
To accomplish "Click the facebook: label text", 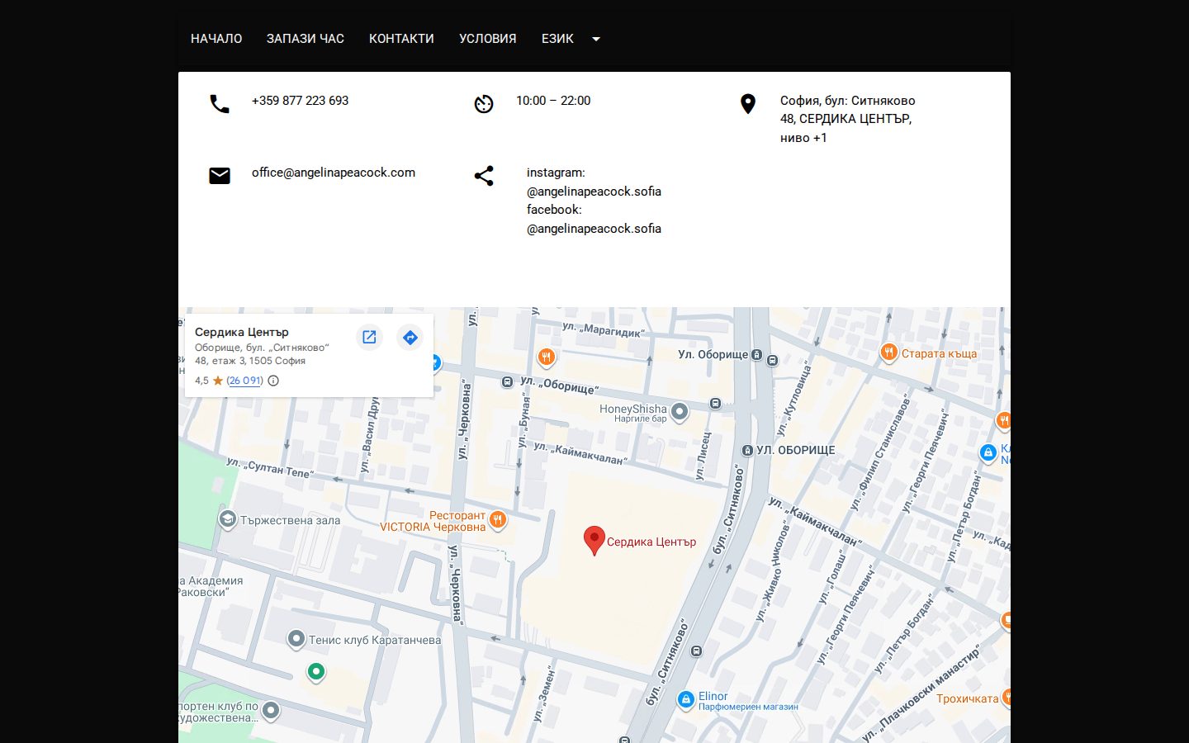I will [554, 210].
